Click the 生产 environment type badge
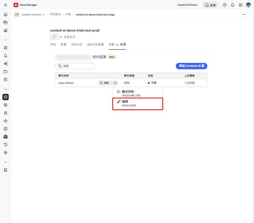 point(55,37)
